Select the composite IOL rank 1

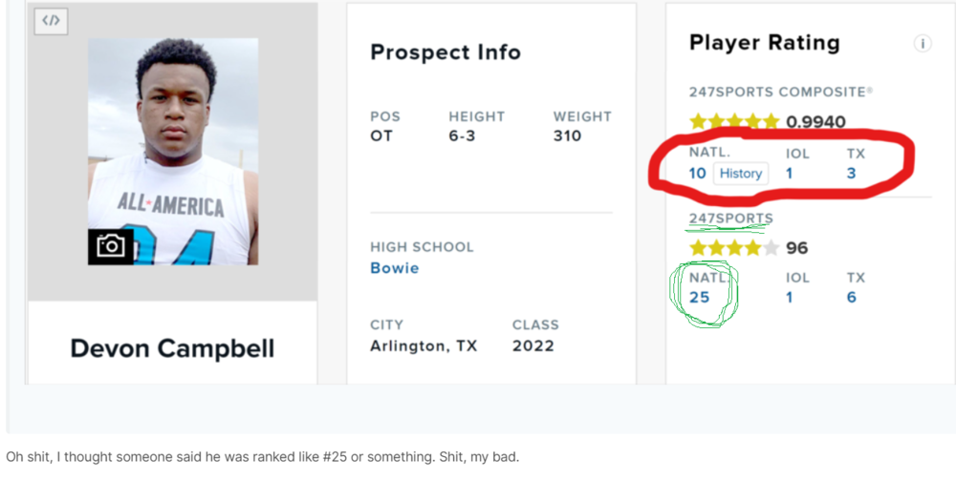pos(790,173)
